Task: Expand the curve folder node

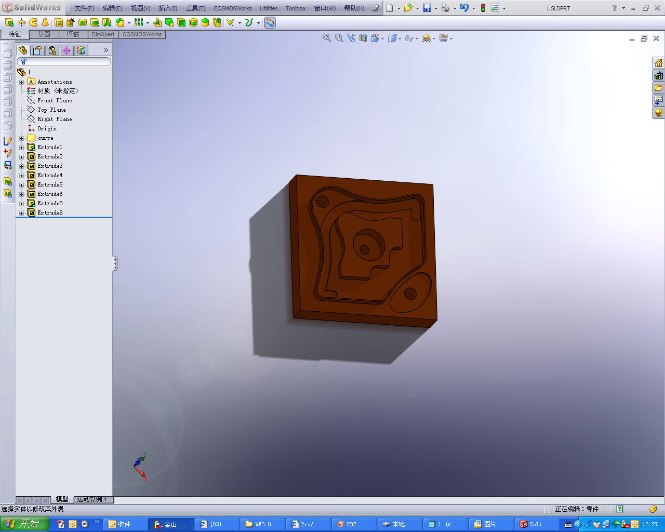Action: click(22, 138)
